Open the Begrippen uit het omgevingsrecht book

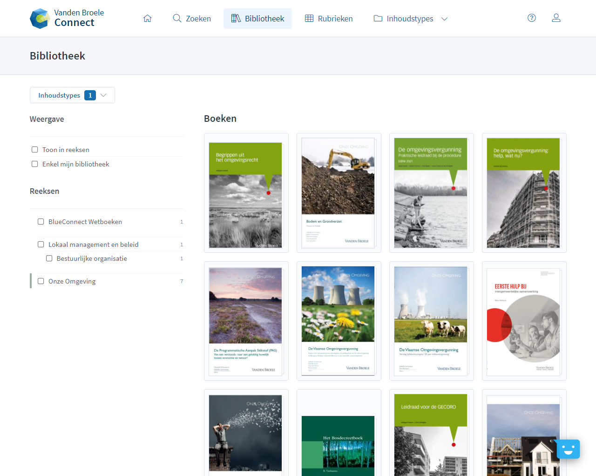coord(246,193)
